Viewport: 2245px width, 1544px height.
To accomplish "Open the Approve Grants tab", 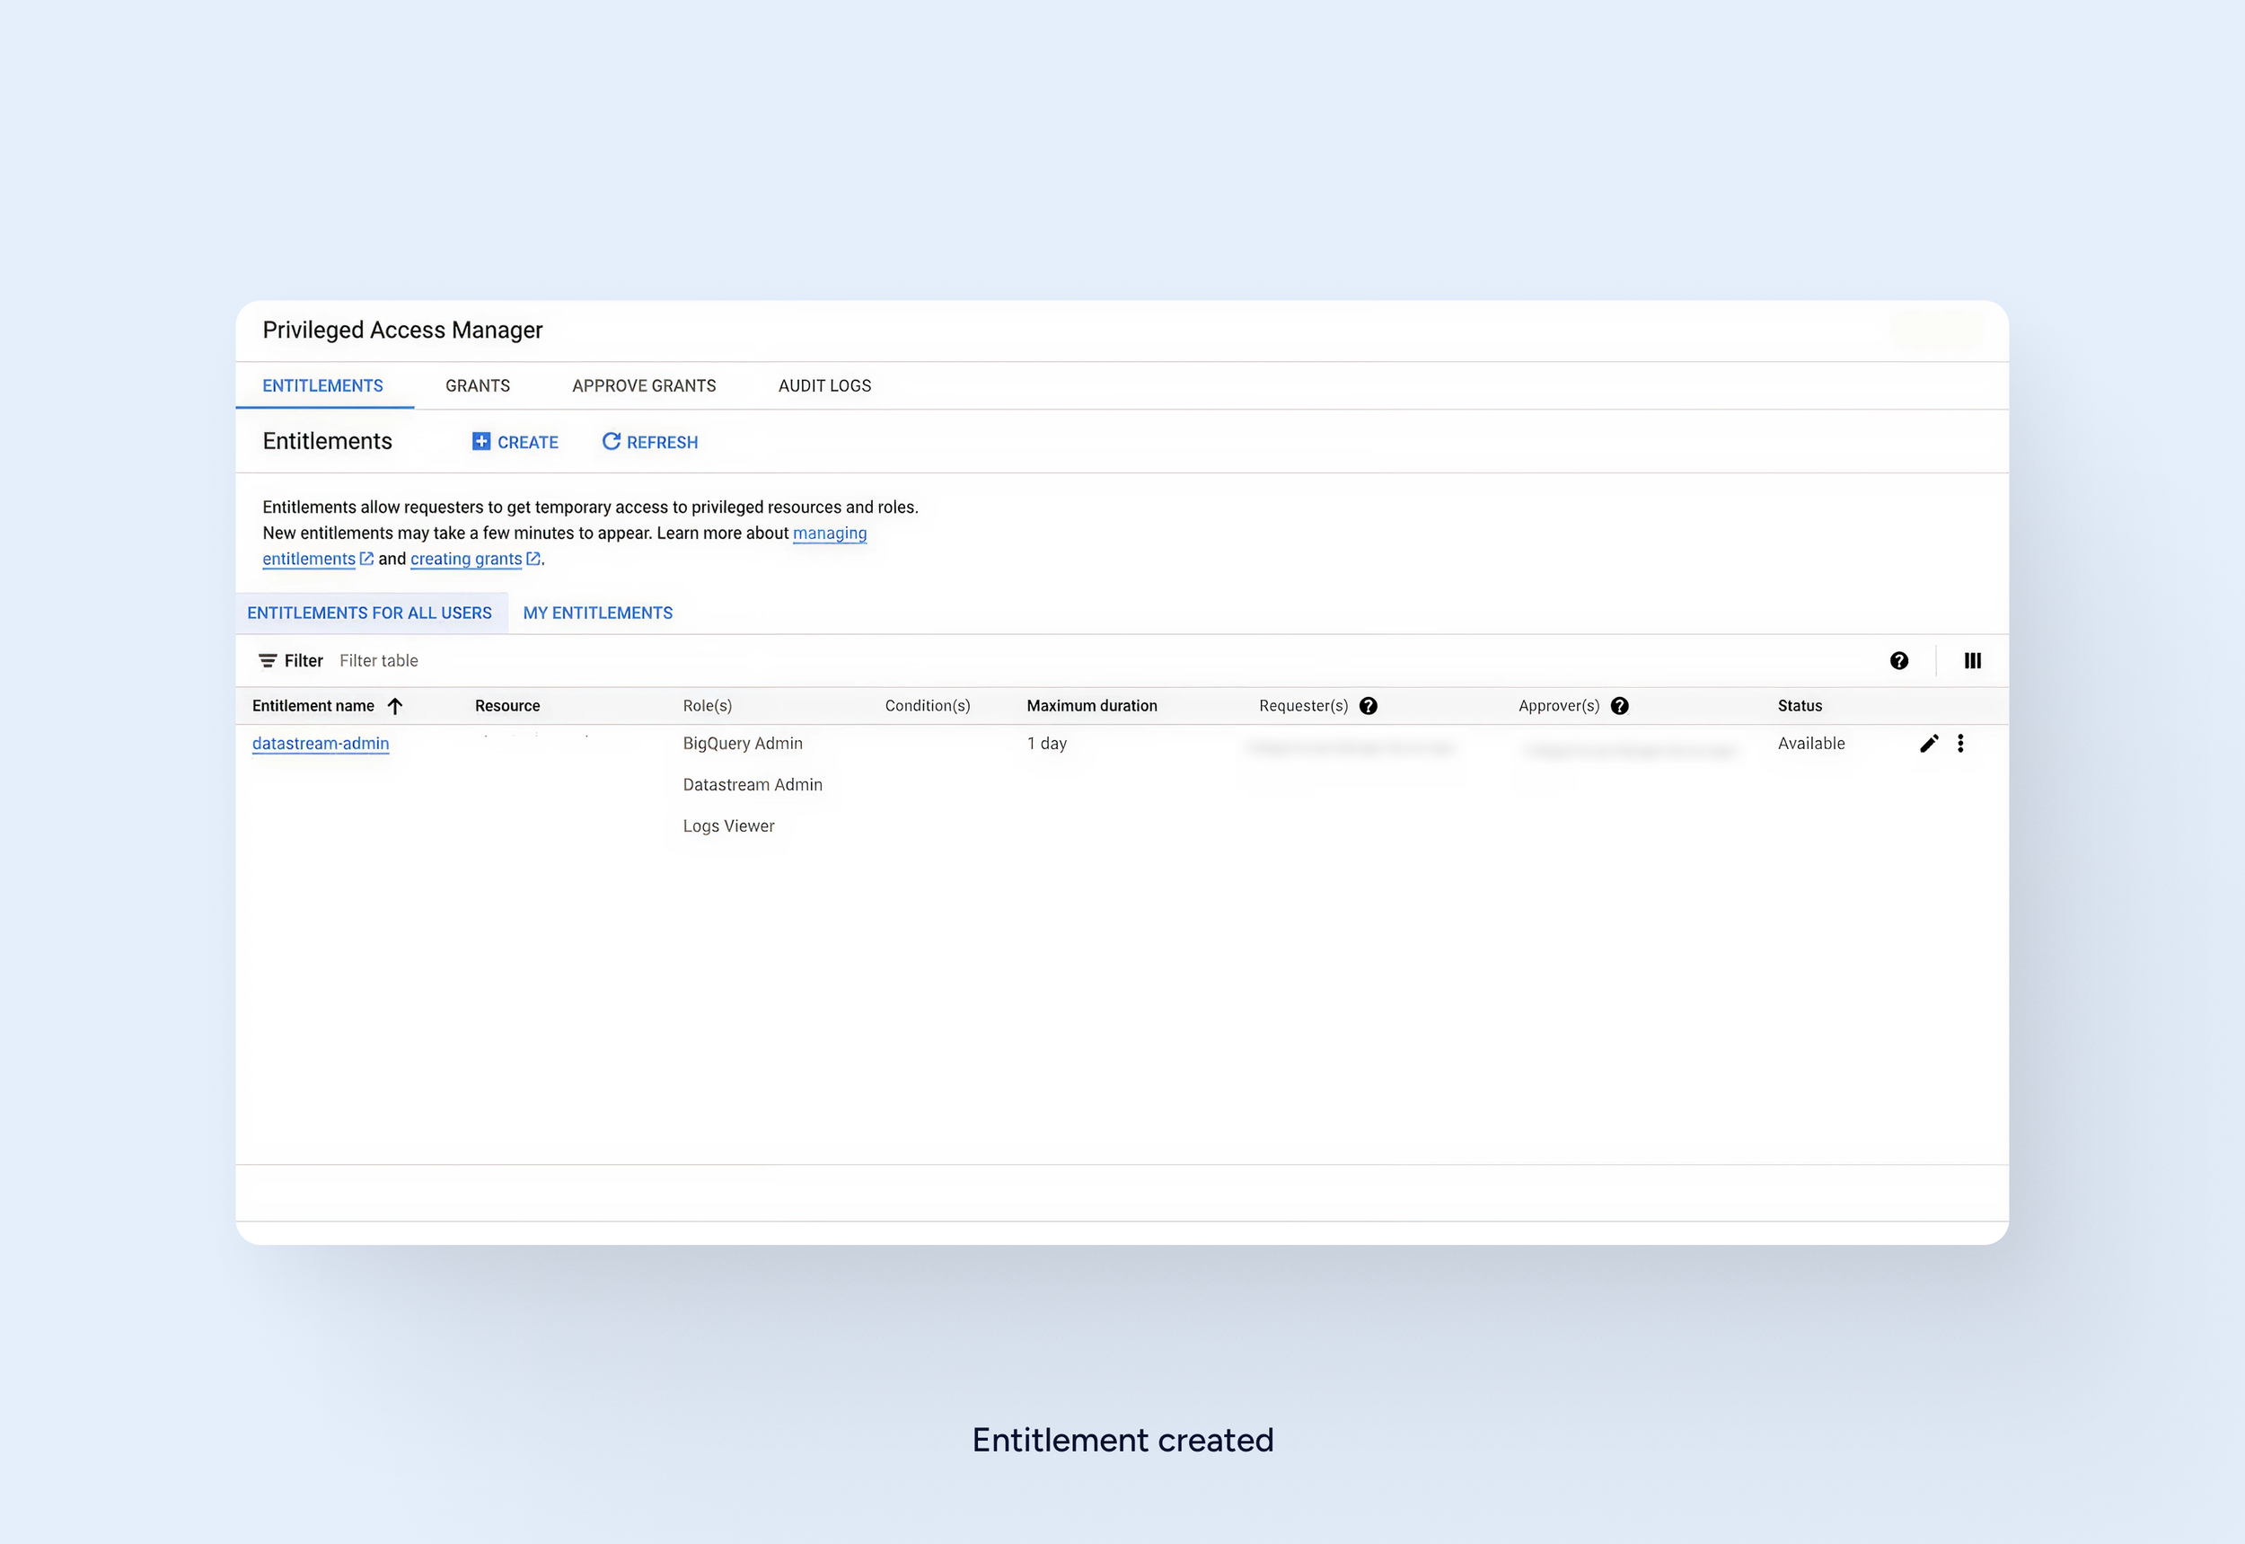I will tap(644, 385).
